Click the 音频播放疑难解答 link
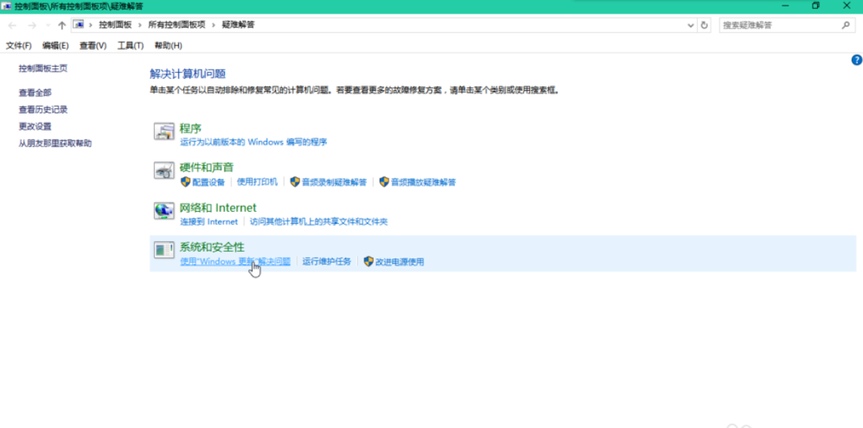This screenshot has width=863, height=428. pos(423,182)
